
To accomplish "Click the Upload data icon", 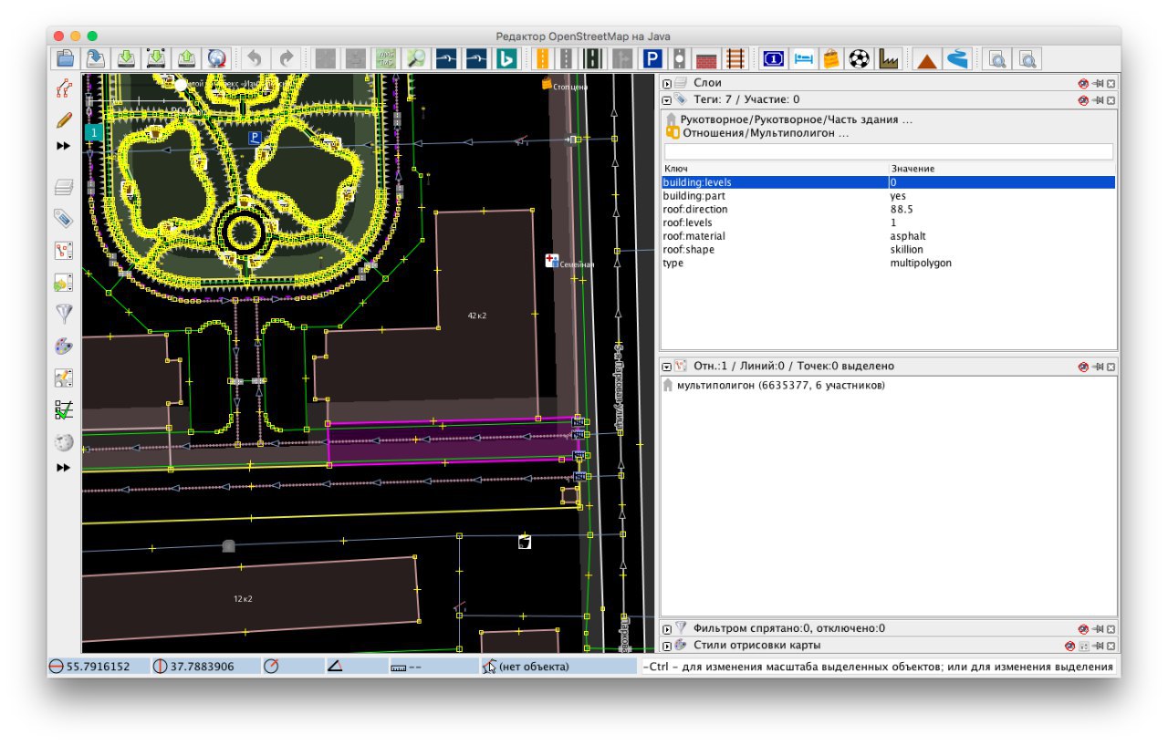I will coord(187,58).
